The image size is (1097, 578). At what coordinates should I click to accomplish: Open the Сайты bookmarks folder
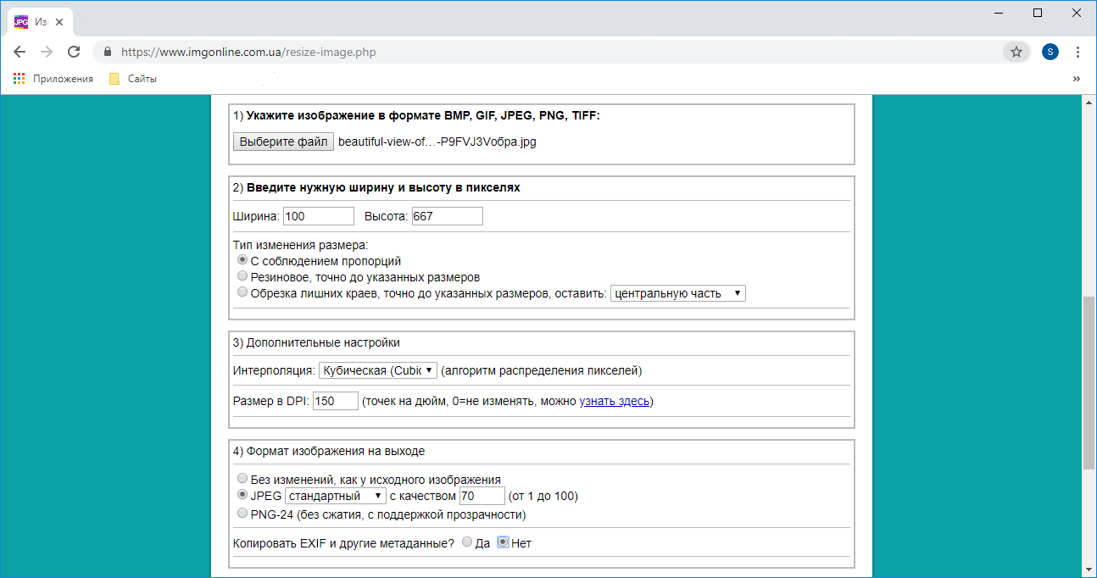133,79
